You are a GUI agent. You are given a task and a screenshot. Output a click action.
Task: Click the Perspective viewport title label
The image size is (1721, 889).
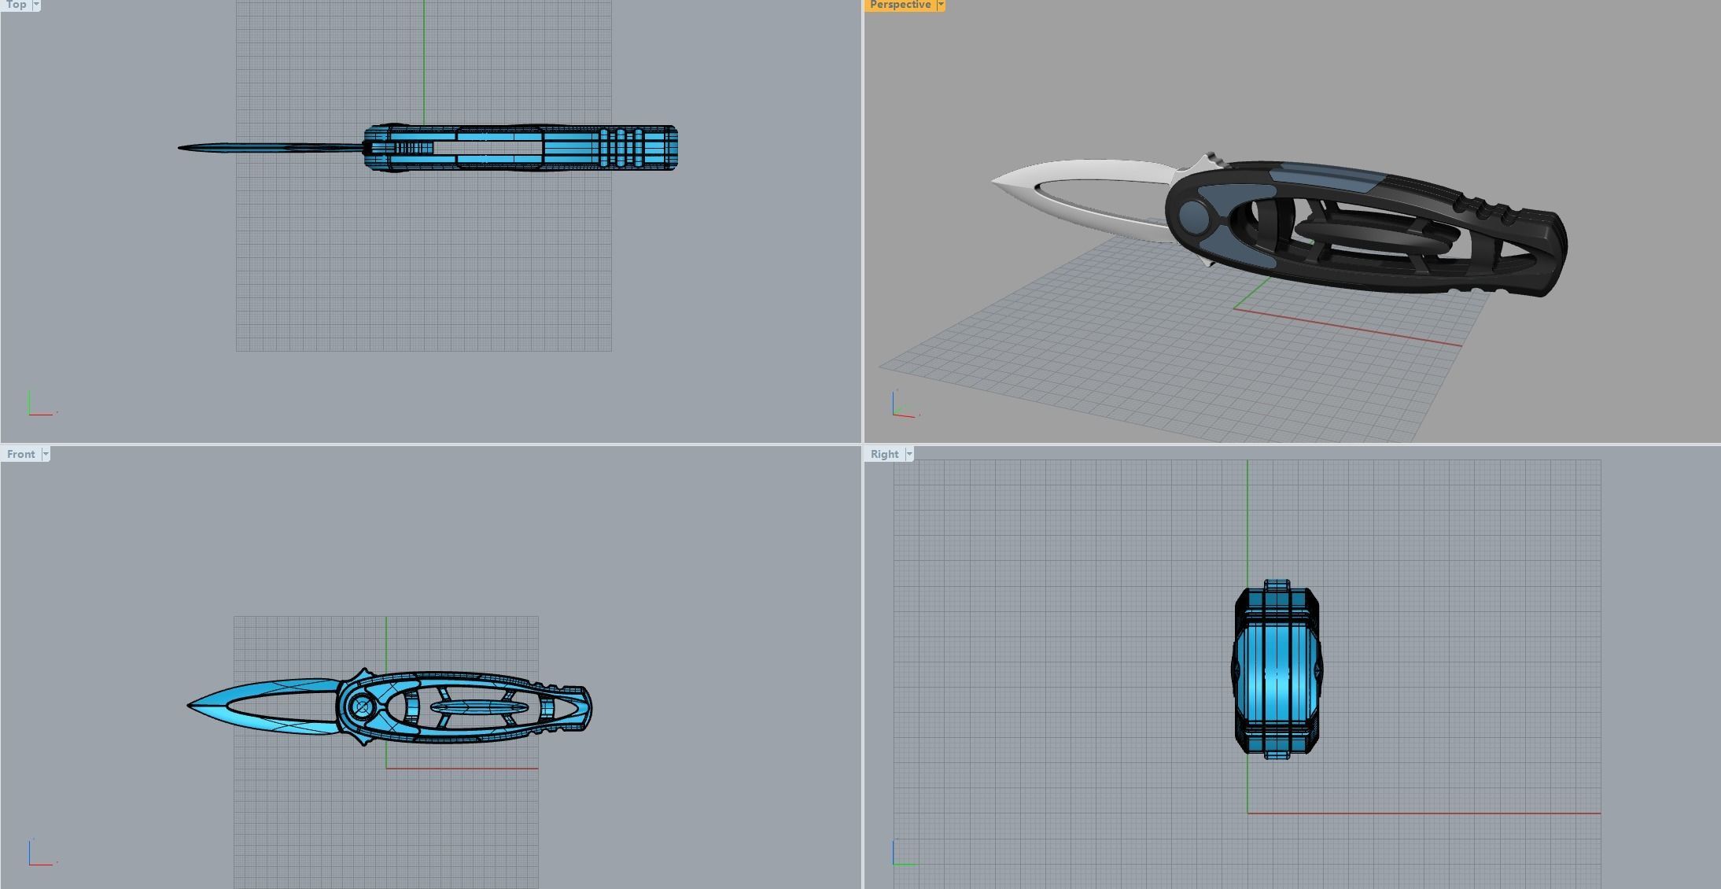[x=900, y=5]
